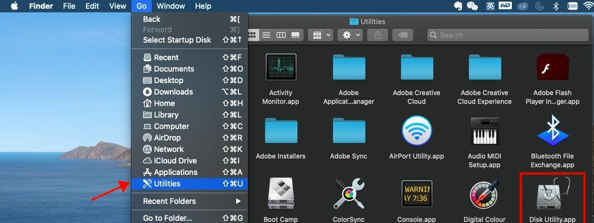
Task: Launch Audio MIDI Setup.app
Action: (484, 130)
